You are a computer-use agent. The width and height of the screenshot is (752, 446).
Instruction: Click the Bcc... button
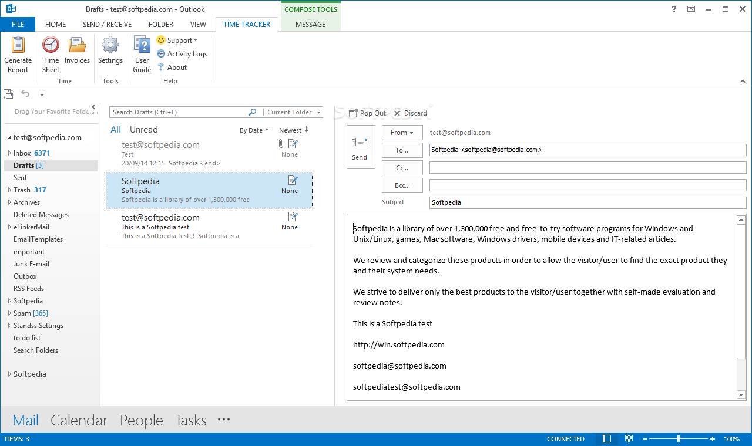(402, 185)
